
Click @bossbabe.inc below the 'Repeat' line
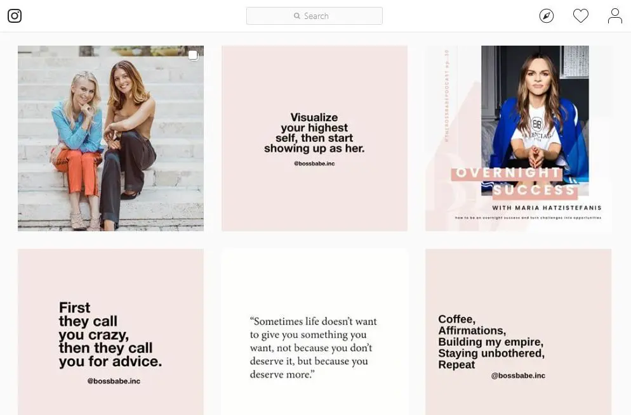(518, 376)
